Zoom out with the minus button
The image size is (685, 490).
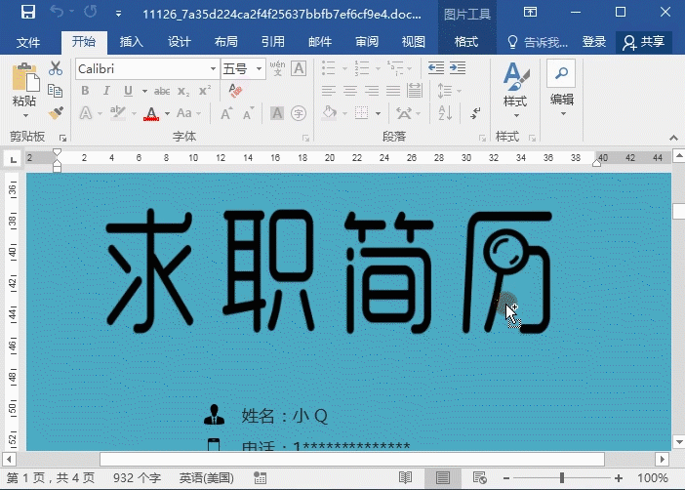click(506, 478)
